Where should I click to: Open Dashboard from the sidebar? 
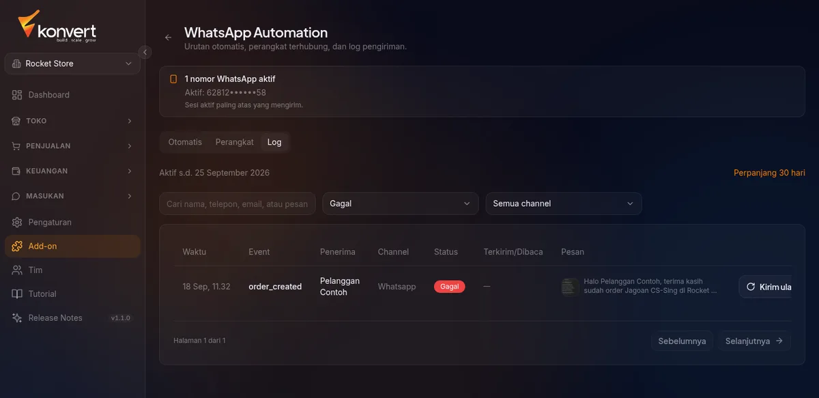pyautogui.click(x=72, y=95)
